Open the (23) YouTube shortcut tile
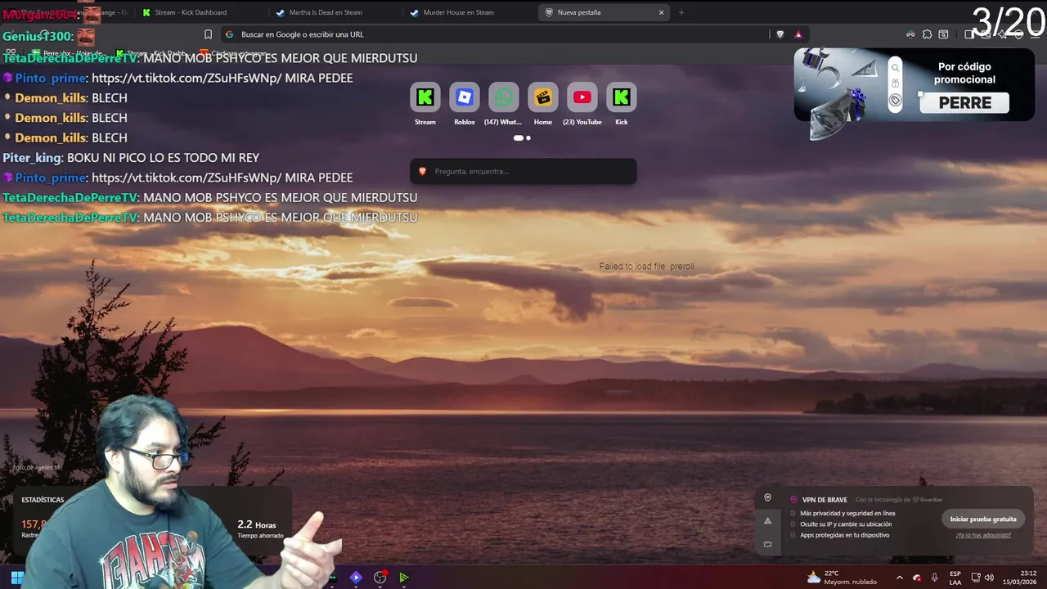Screen dimensions: 1047x589 click(x=582, y=105)
